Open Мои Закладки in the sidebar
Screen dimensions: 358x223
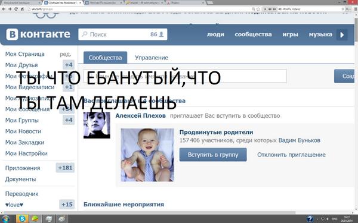25,143
